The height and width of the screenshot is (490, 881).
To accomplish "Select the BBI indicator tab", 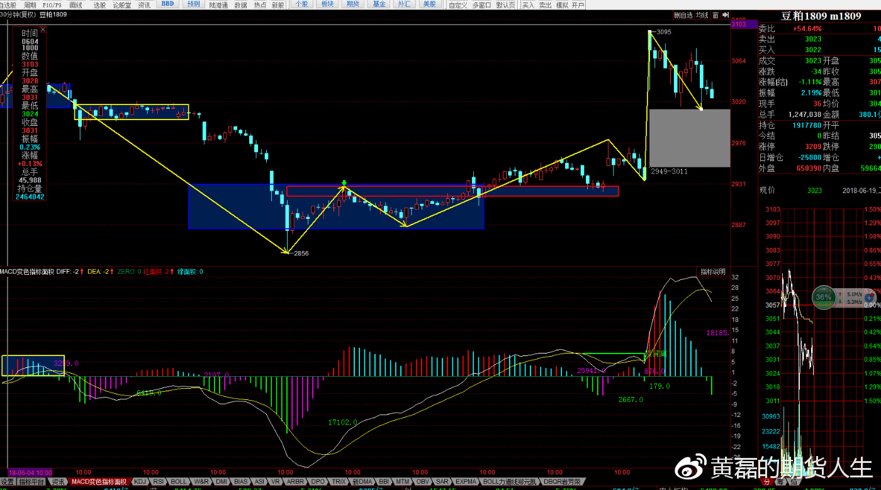I will [384, 481].
